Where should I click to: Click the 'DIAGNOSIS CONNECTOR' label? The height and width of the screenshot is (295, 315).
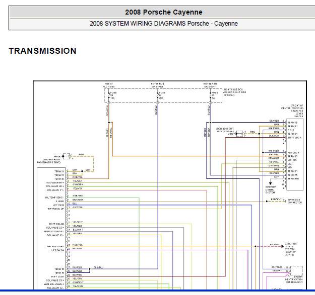294,201
